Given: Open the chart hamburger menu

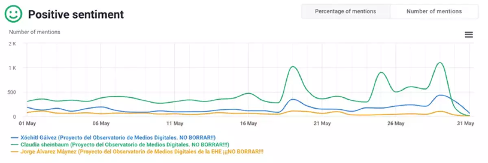Looking at the screenshot, I should (469, 35).
